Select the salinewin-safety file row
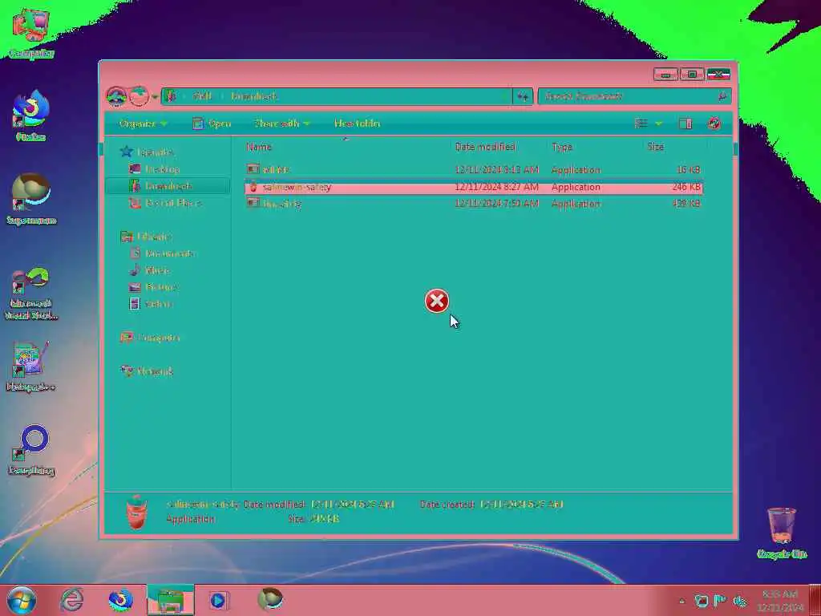Screen dimensions: 821x616 point(473,187)
